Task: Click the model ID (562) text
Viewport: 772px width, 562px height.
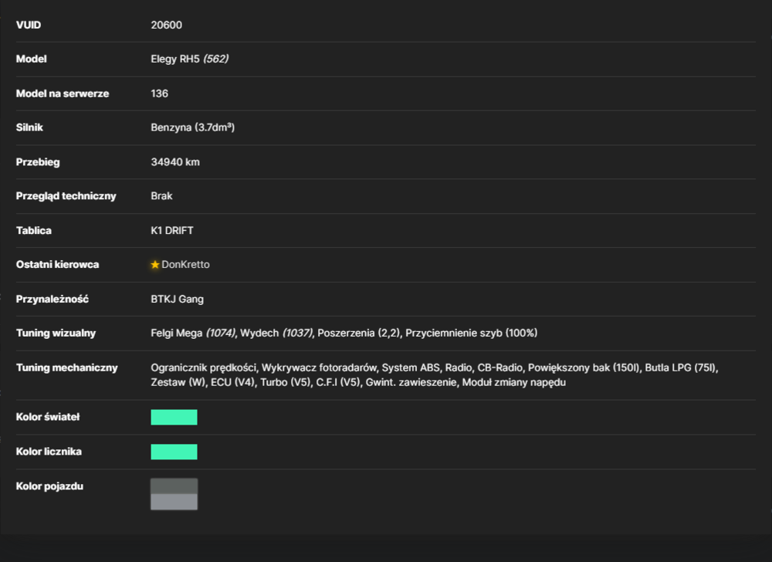Action: pos(215,59)
